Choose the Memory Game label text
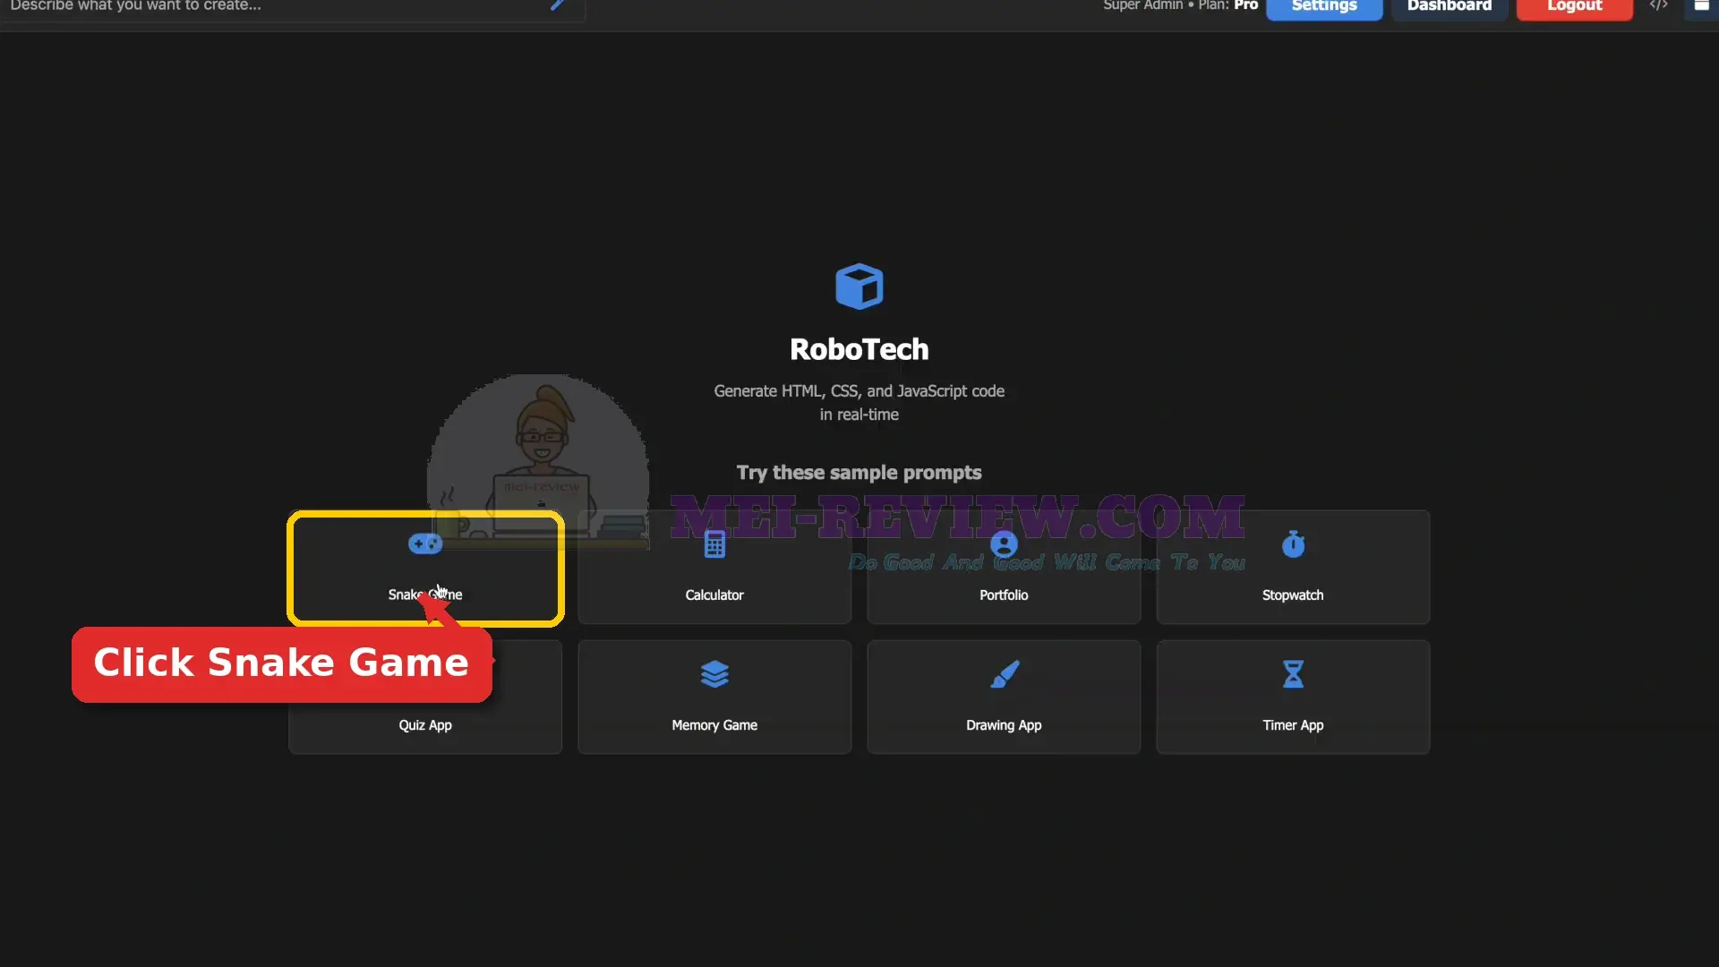This screenshot has height=967, width=1719. (x=714, y=725)
